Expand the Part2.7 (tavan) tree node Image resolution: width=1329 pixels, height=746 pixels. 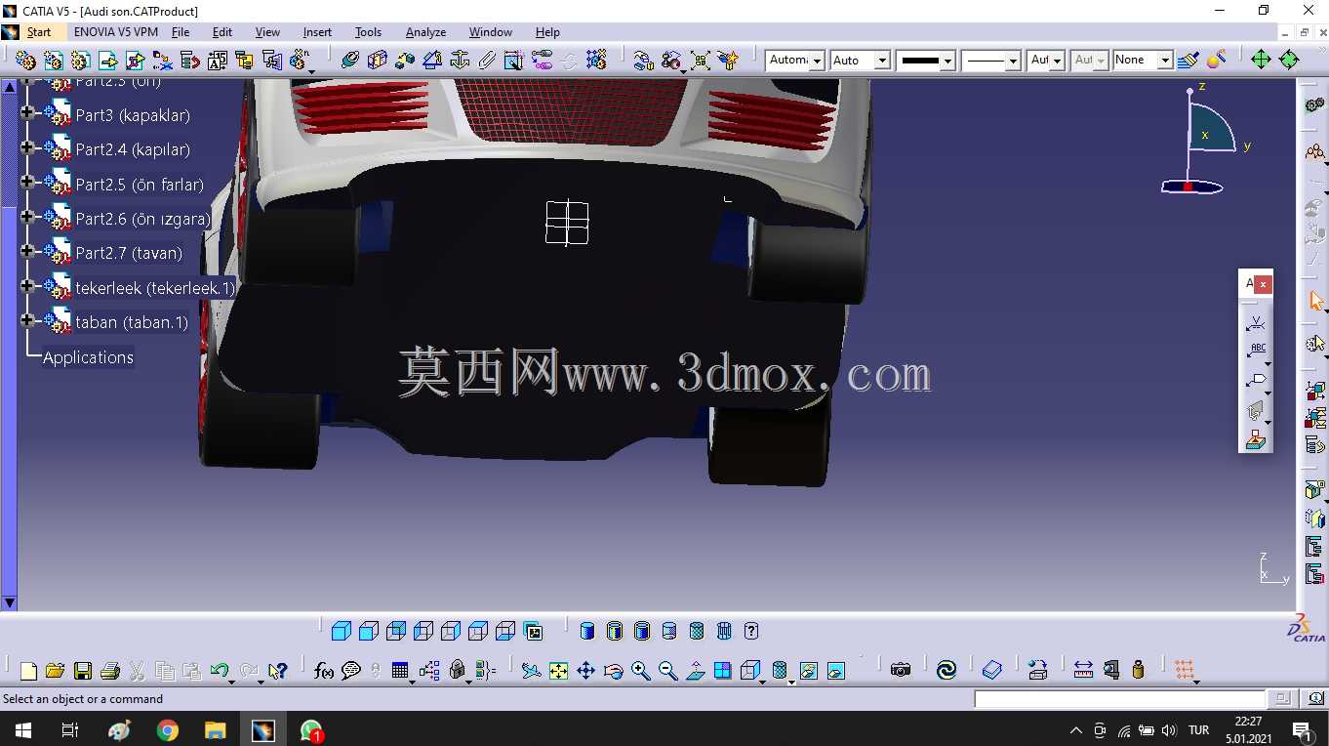point(26,251)
